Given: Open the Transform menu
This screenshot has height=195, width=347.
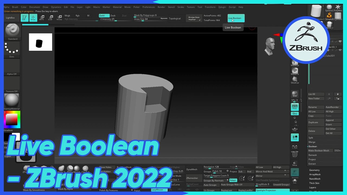Looking at the screenshot, I should pyautogui.click(x=210, y=7).
